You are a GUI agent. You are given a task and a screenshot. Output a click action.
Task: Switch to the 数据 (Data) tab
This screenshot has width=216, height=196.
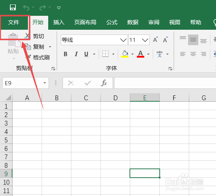click(133, 22)
